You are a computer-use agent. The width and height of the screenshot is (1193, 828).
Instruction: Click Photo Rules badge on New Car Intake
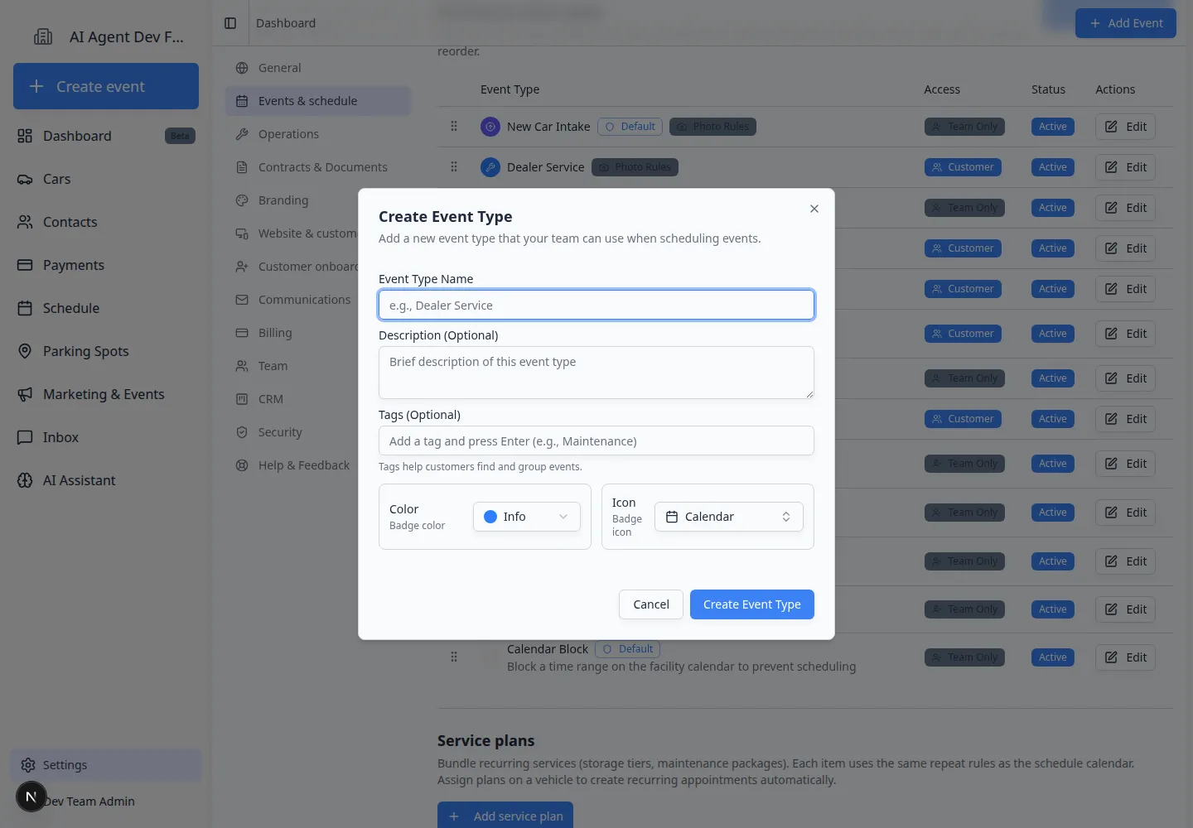pos(712,127)
